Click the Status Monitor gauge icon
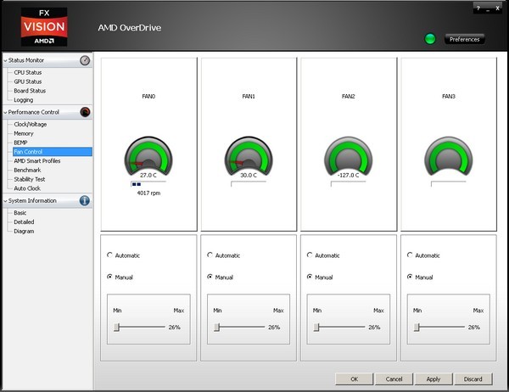The width and height of the screenshot is (509, 392). [x=85, y=60]
